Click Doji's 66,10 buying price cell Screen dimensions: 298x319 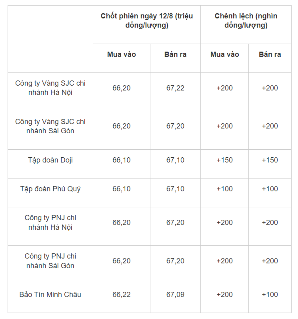click(122, 164)
